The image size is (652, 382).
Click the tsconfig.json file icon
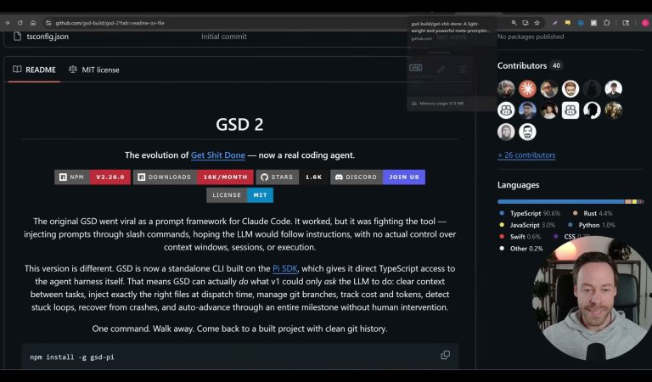(x=17, y=37)
